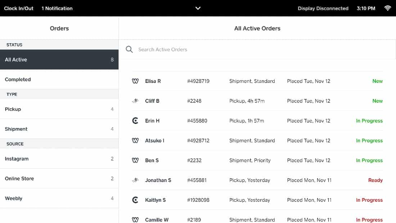Select the All Active status filter
The width and height of the screenshot is (396, 223).
pyautogui.click(x=59, y=59)
